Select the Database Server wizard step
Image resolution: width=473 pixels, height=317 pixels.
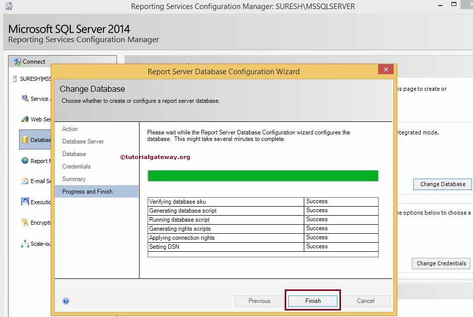point(83,141)
